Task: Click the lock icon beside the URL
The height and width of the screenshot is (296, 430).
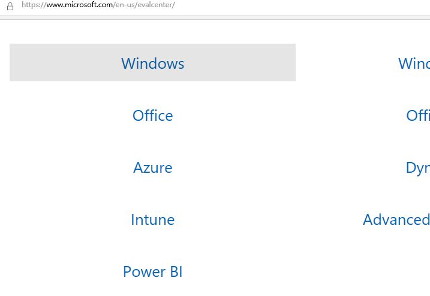Action: [x=10, y=5]
